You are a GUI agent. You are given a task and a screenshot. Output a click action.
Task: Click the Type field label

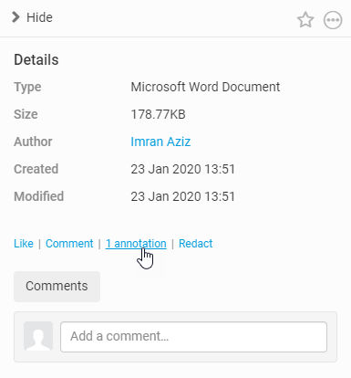[x=27, y=88]
